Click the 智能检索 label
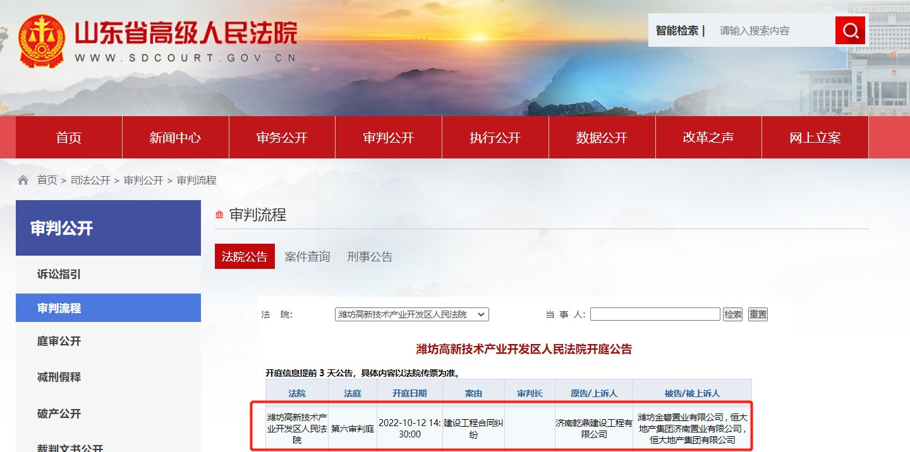 point(677,30)
